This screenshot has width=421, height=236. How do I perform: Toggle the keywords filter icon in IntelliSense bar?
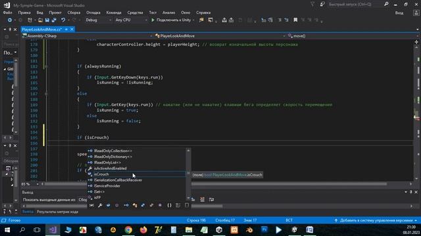coord(178,205)
